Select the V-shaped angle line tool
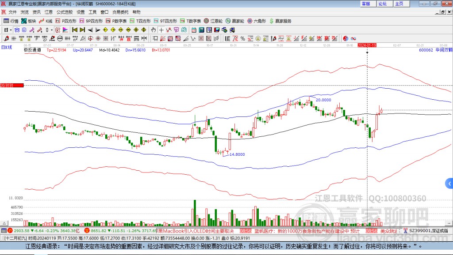The width and height of the screenshot is (453, 255). coord(194,39)
